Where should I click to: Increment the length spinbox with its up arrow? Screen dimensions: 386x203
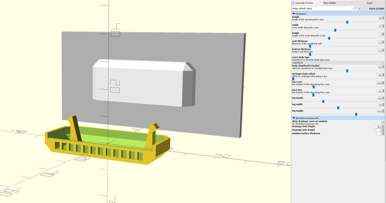click(383, 17)
